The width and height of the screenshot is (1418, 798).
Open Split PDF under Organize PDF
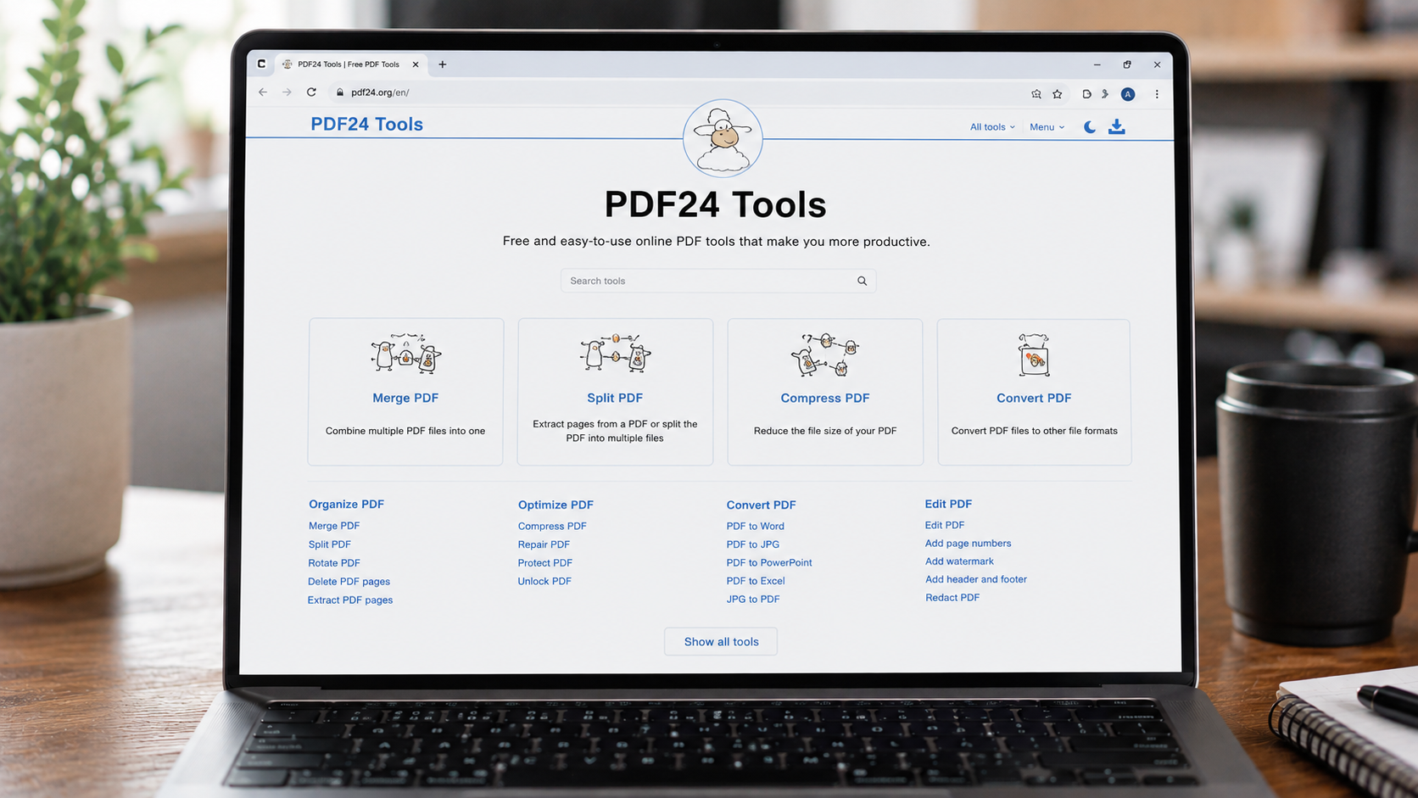coord(329,544)
